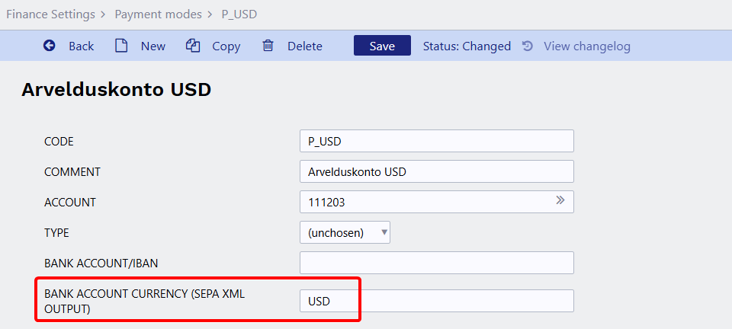
Task: Click the Delete label in toolbar
Action: coord(304,46)
